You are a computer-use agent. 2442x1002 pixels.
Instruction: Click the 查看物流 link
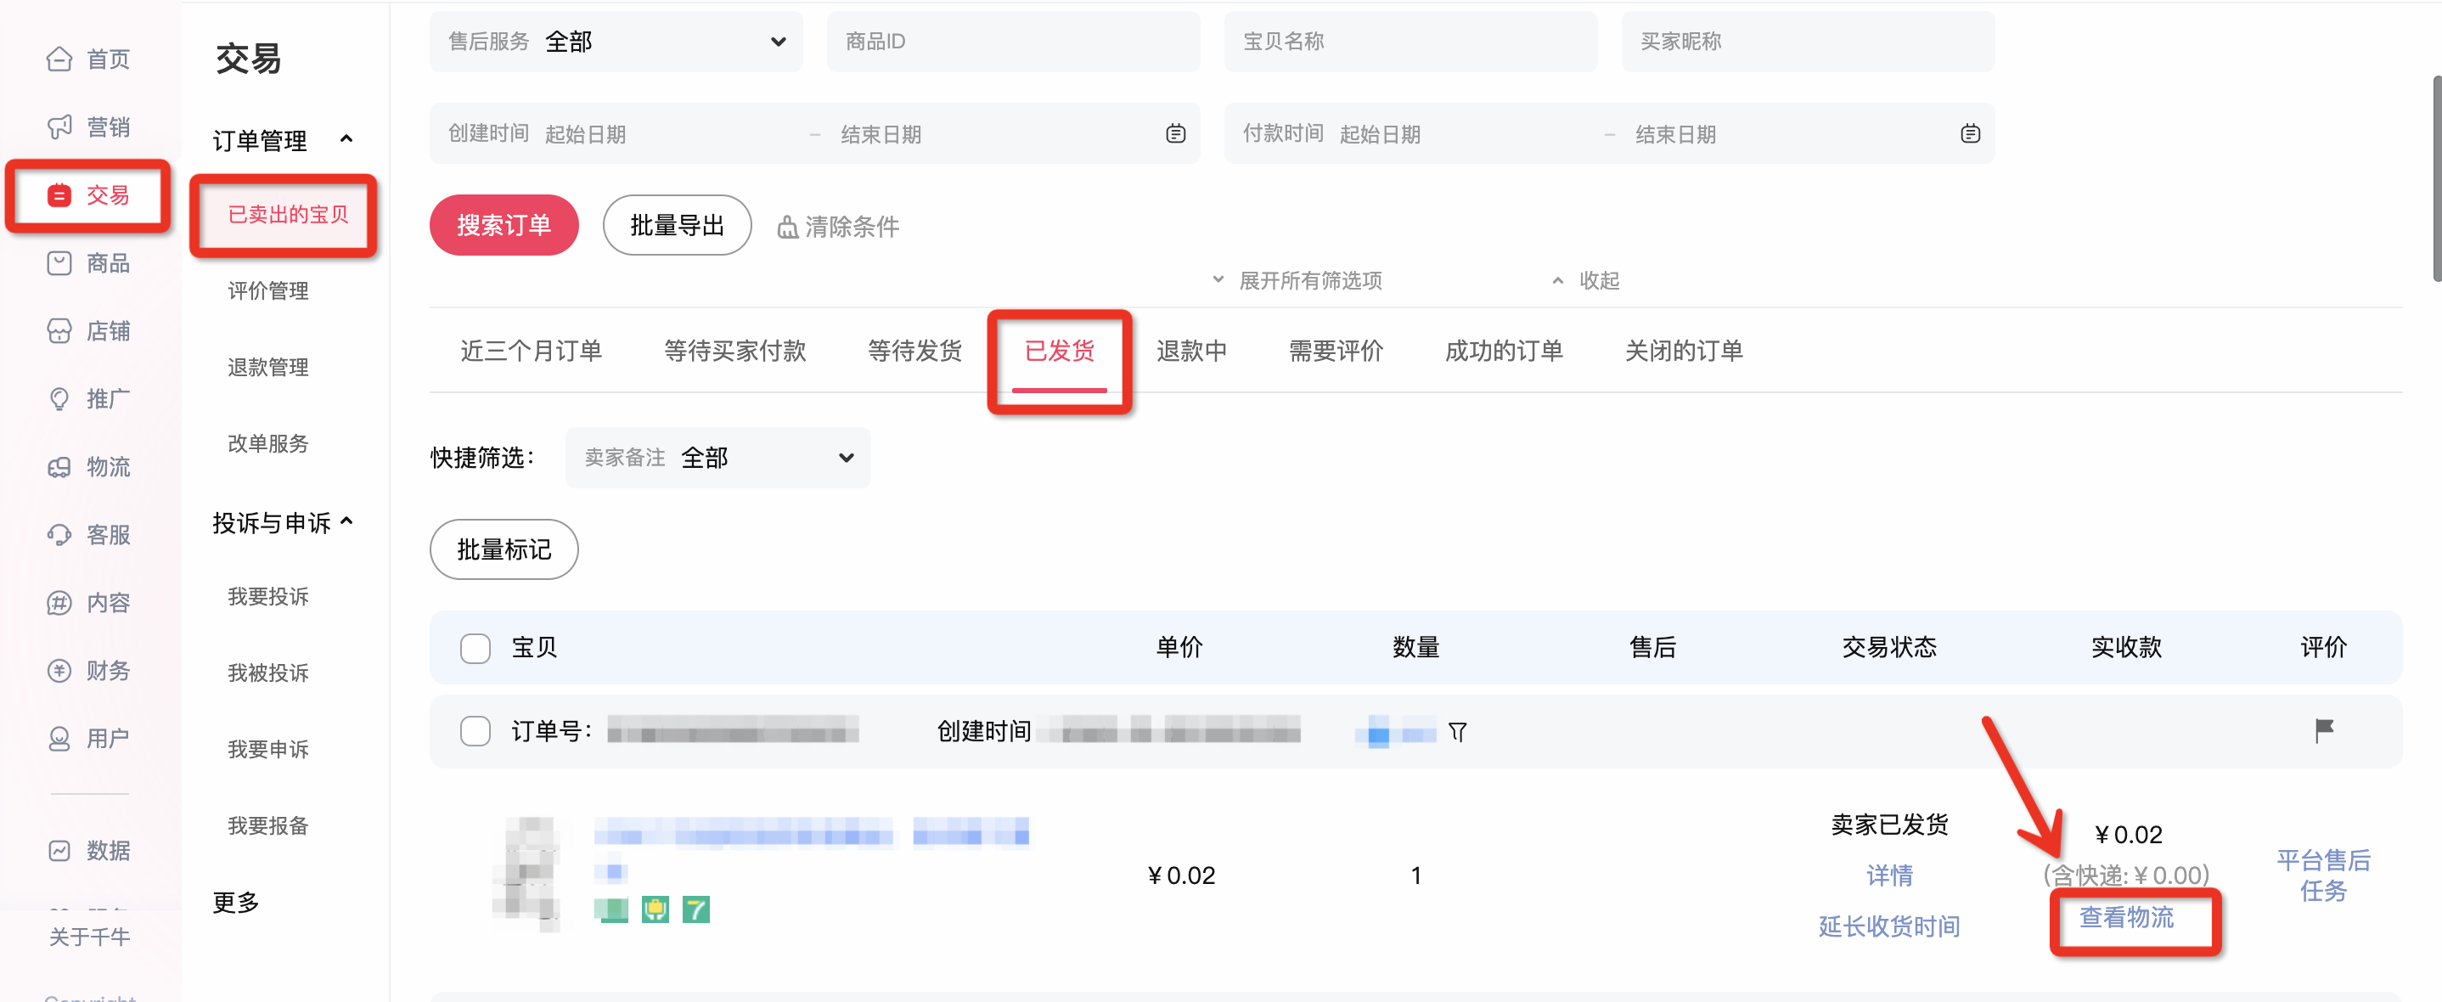click(2125, 918)
